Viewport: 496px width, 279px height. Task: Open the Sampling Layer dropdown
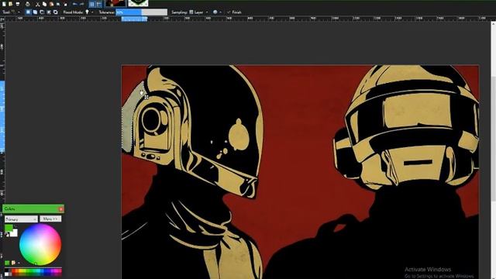click(198, 12)
